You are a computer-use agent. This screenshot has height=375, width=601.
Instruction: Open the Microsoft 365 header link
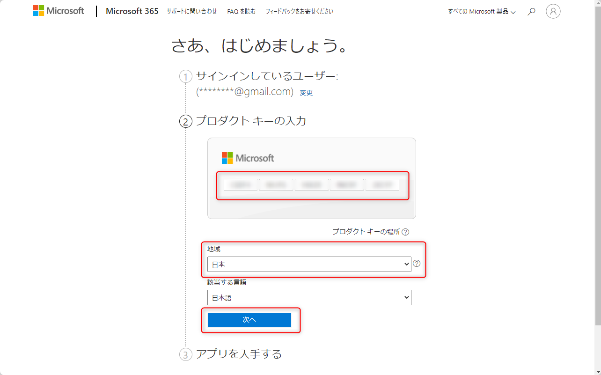(x=132, y=11)
